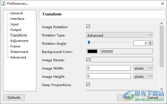167x104 pixels.
Task: Open the Image Width units dropdown
Action: tap(143, 68)
